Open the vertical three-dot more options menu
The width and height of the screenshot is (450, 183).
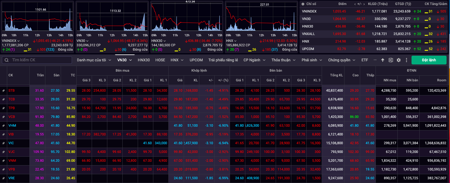pos(407,60)
